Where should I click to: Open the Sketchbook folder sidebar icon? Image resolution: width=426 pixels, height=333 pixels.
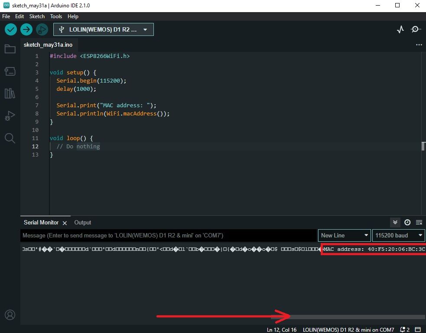[x=10, y=49]
